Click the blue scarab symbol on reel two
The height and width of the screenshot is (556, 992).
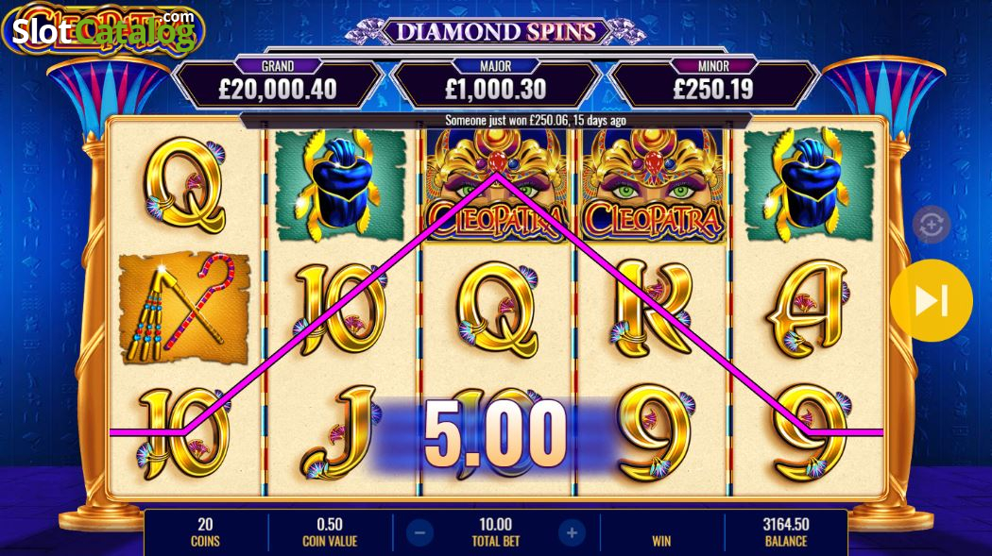340,184
